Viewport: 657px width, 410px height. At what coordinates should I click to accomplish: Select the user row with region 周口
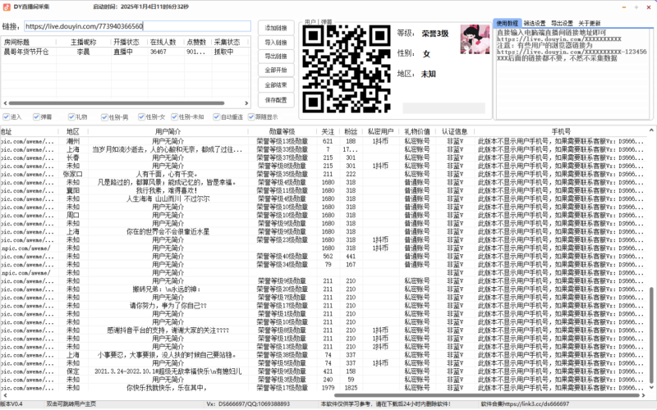pyautogui.click(x=324, y=215)
